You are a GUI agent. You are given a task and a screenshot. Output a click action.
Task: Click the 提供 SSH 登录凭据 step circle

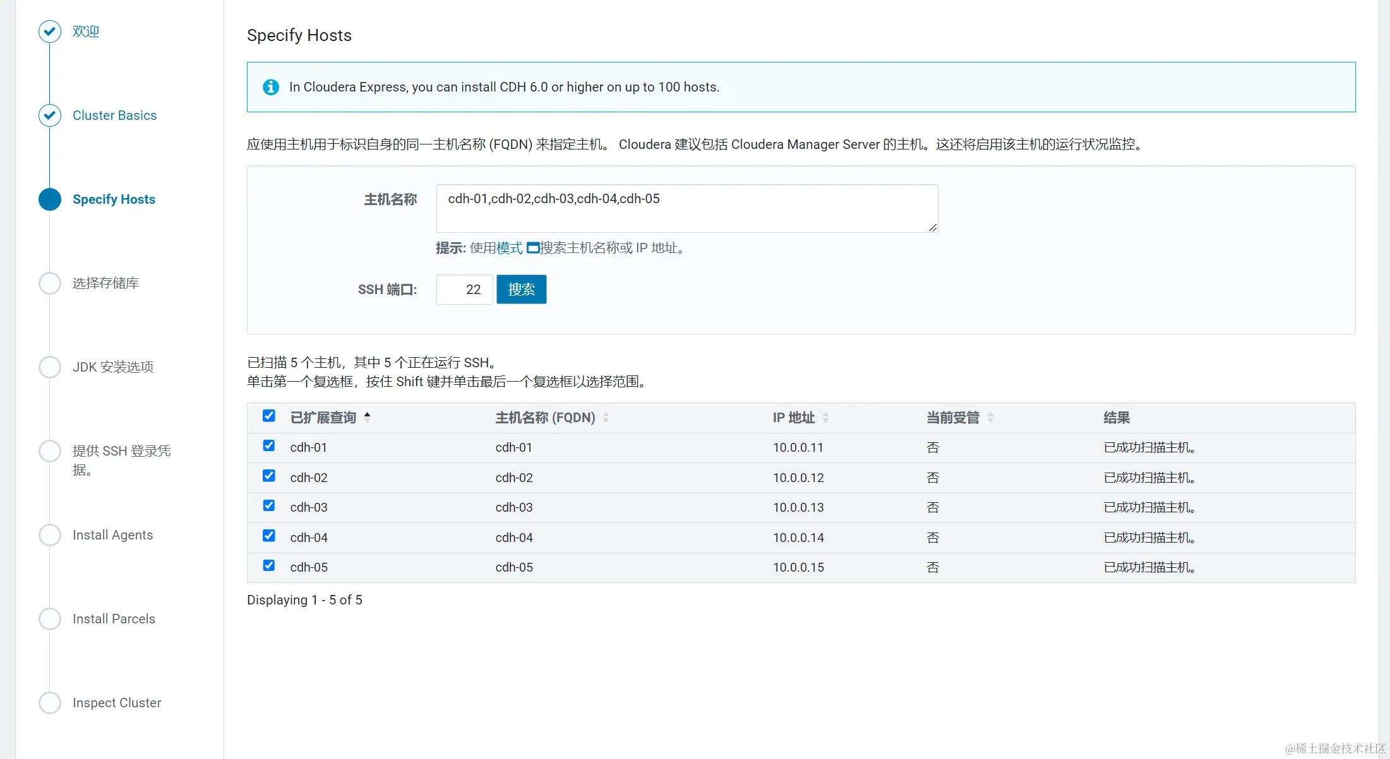[x=50, y=451]
